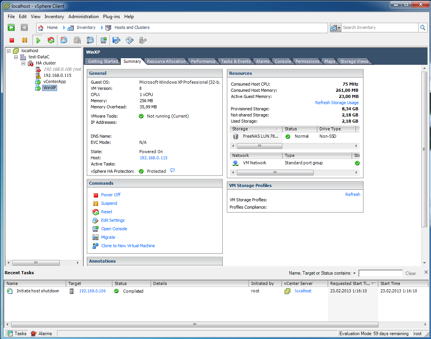Open the Storage Views tab
The width and height of the screenshot is (431, 339).
(354, 61)
